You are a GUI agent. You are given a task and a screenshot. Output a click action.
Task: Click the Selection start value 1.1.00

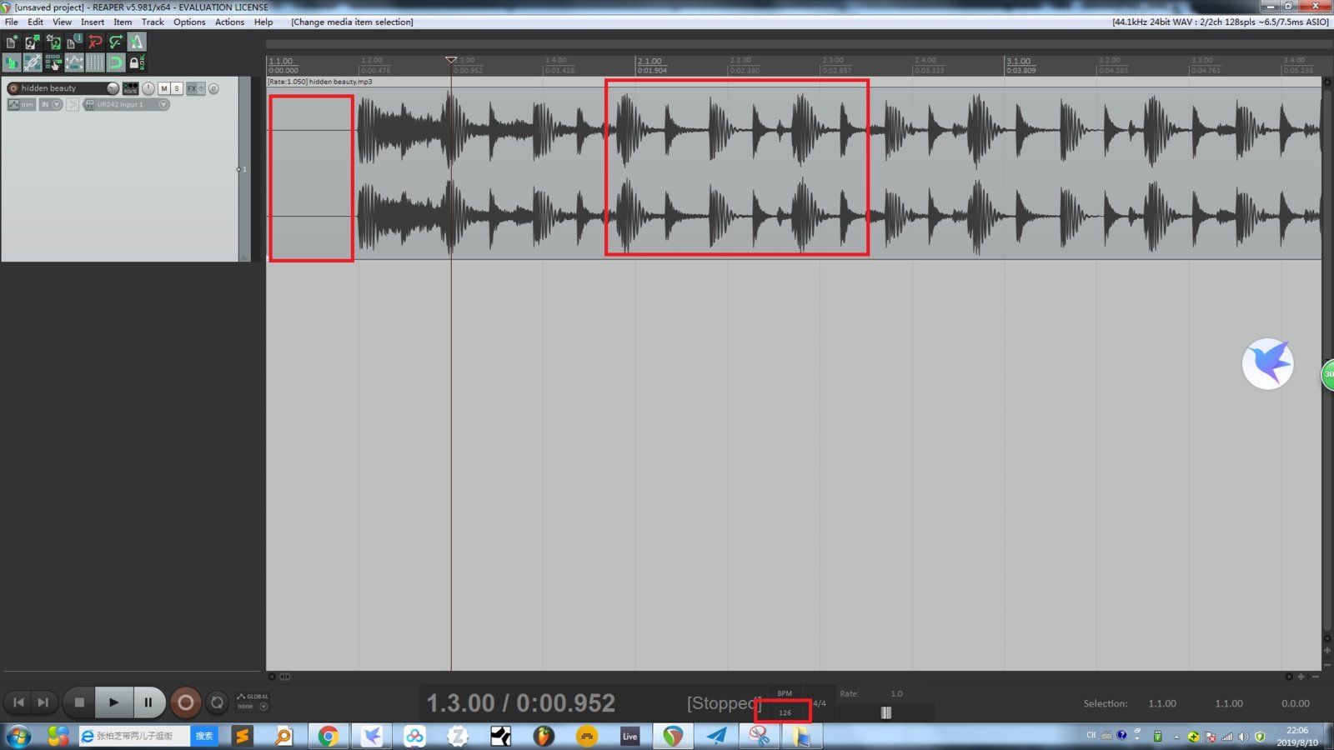point(1162,703)
